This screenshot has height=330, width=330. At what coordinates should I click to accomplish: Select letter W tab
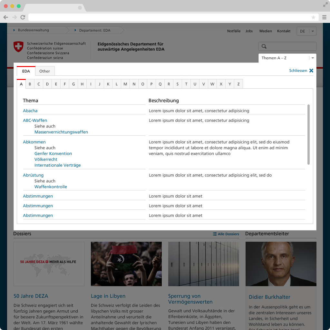tap(212, 84)
